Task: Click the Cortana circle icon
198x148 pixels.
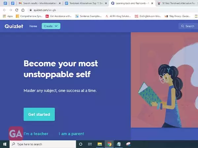Action: 81,144
